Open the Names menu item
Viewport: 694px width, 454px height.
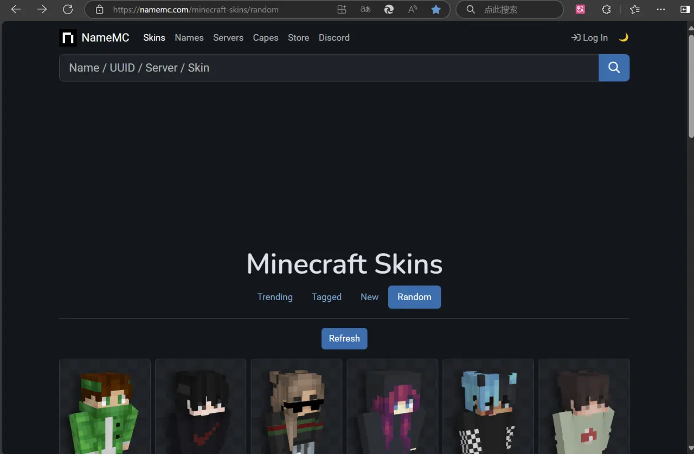click(x=189, y=37)
